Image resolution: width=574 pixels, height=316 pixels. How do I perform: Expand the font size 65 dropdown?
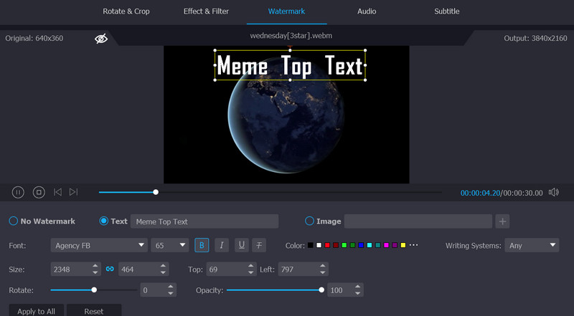pyautogui.click(x=169, y=245)
